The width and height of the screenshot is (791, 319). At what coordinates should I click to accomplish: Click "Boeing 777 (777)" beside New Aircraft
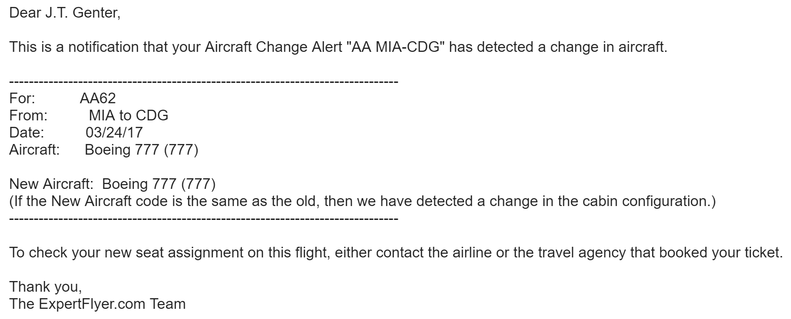click(159, 184)
